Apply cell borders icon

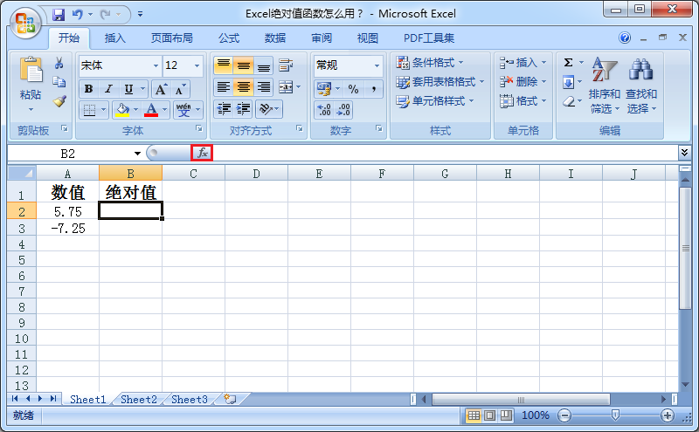pyautogui.click(x=89, y=110)
